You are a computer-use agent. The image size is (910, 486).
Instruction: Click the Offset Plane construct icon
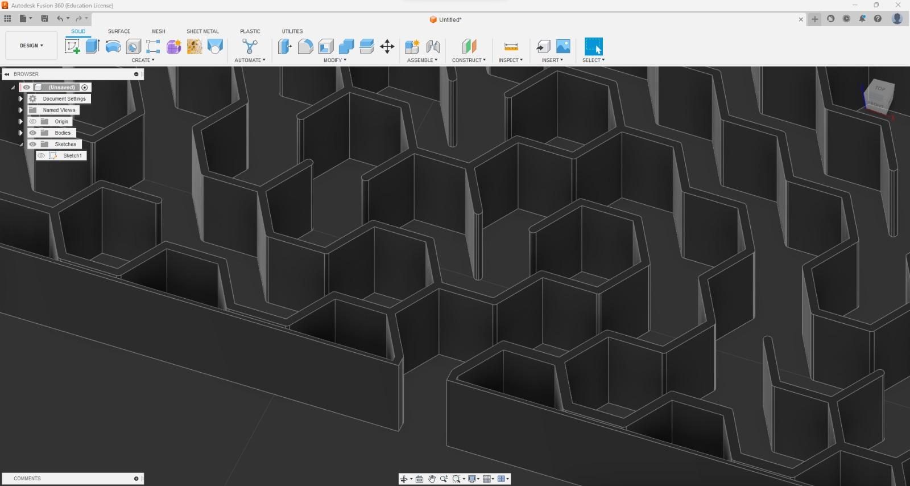point(469,46)
